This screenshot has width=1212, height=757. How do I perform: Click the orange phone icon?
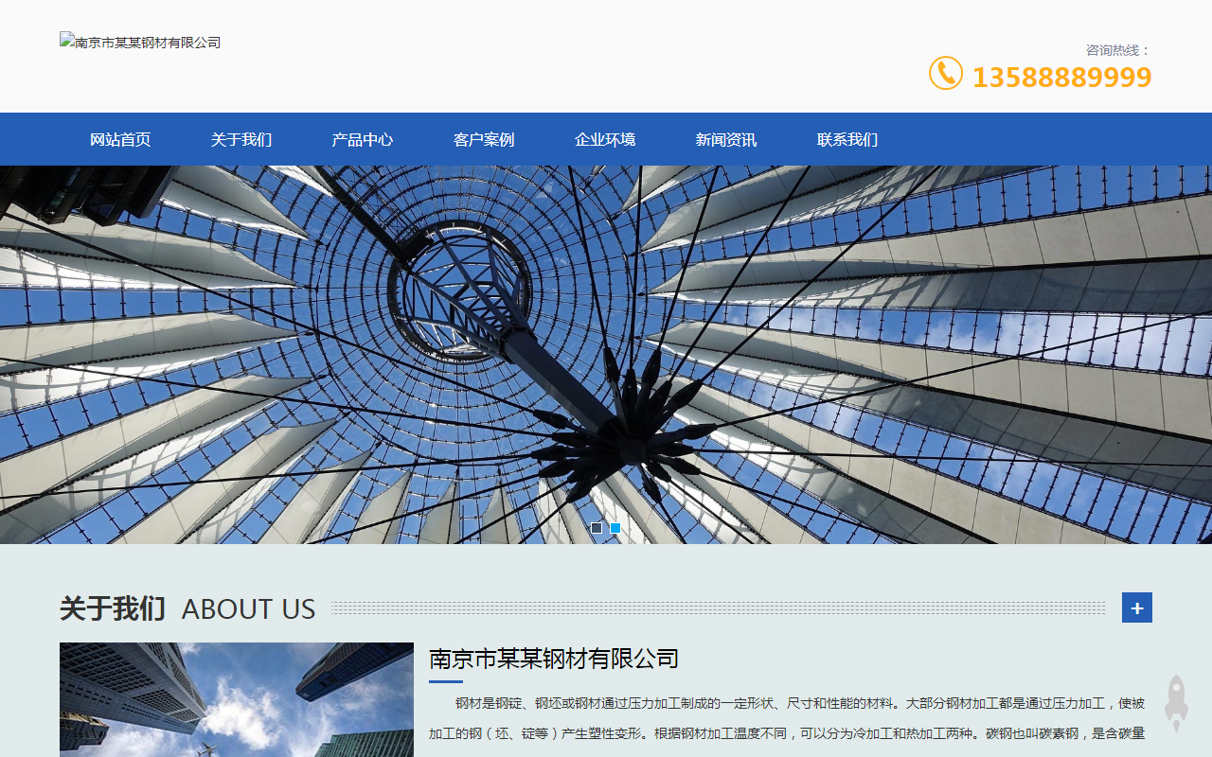point(945,74)
